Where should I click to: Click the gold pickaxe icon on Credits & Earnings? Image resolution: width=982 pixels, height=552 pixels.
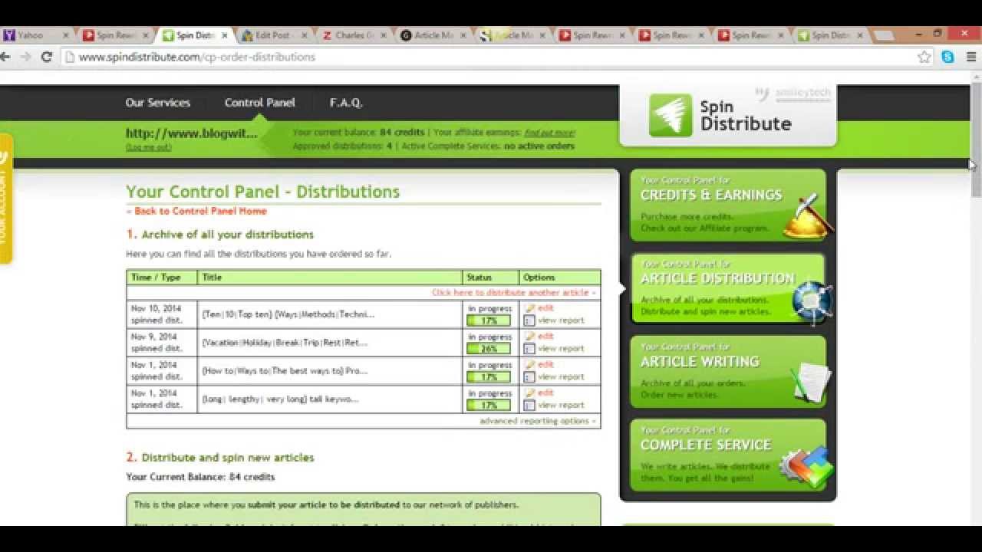tap(807, 216)
